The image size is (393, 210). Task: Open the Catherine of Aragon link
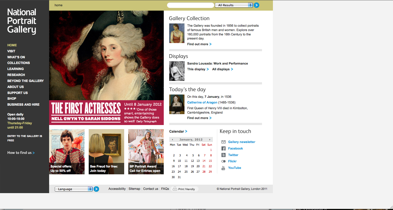202,102
